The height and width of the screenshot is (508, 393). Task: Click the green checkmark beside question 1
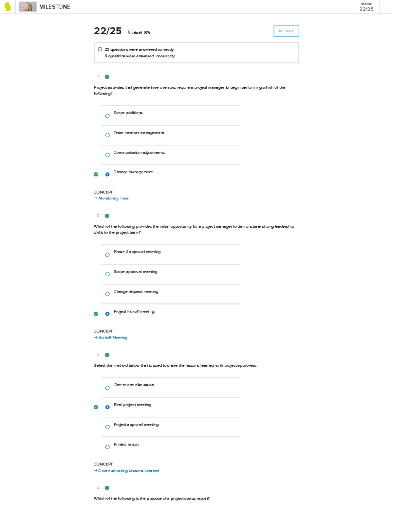click(107, 77)
